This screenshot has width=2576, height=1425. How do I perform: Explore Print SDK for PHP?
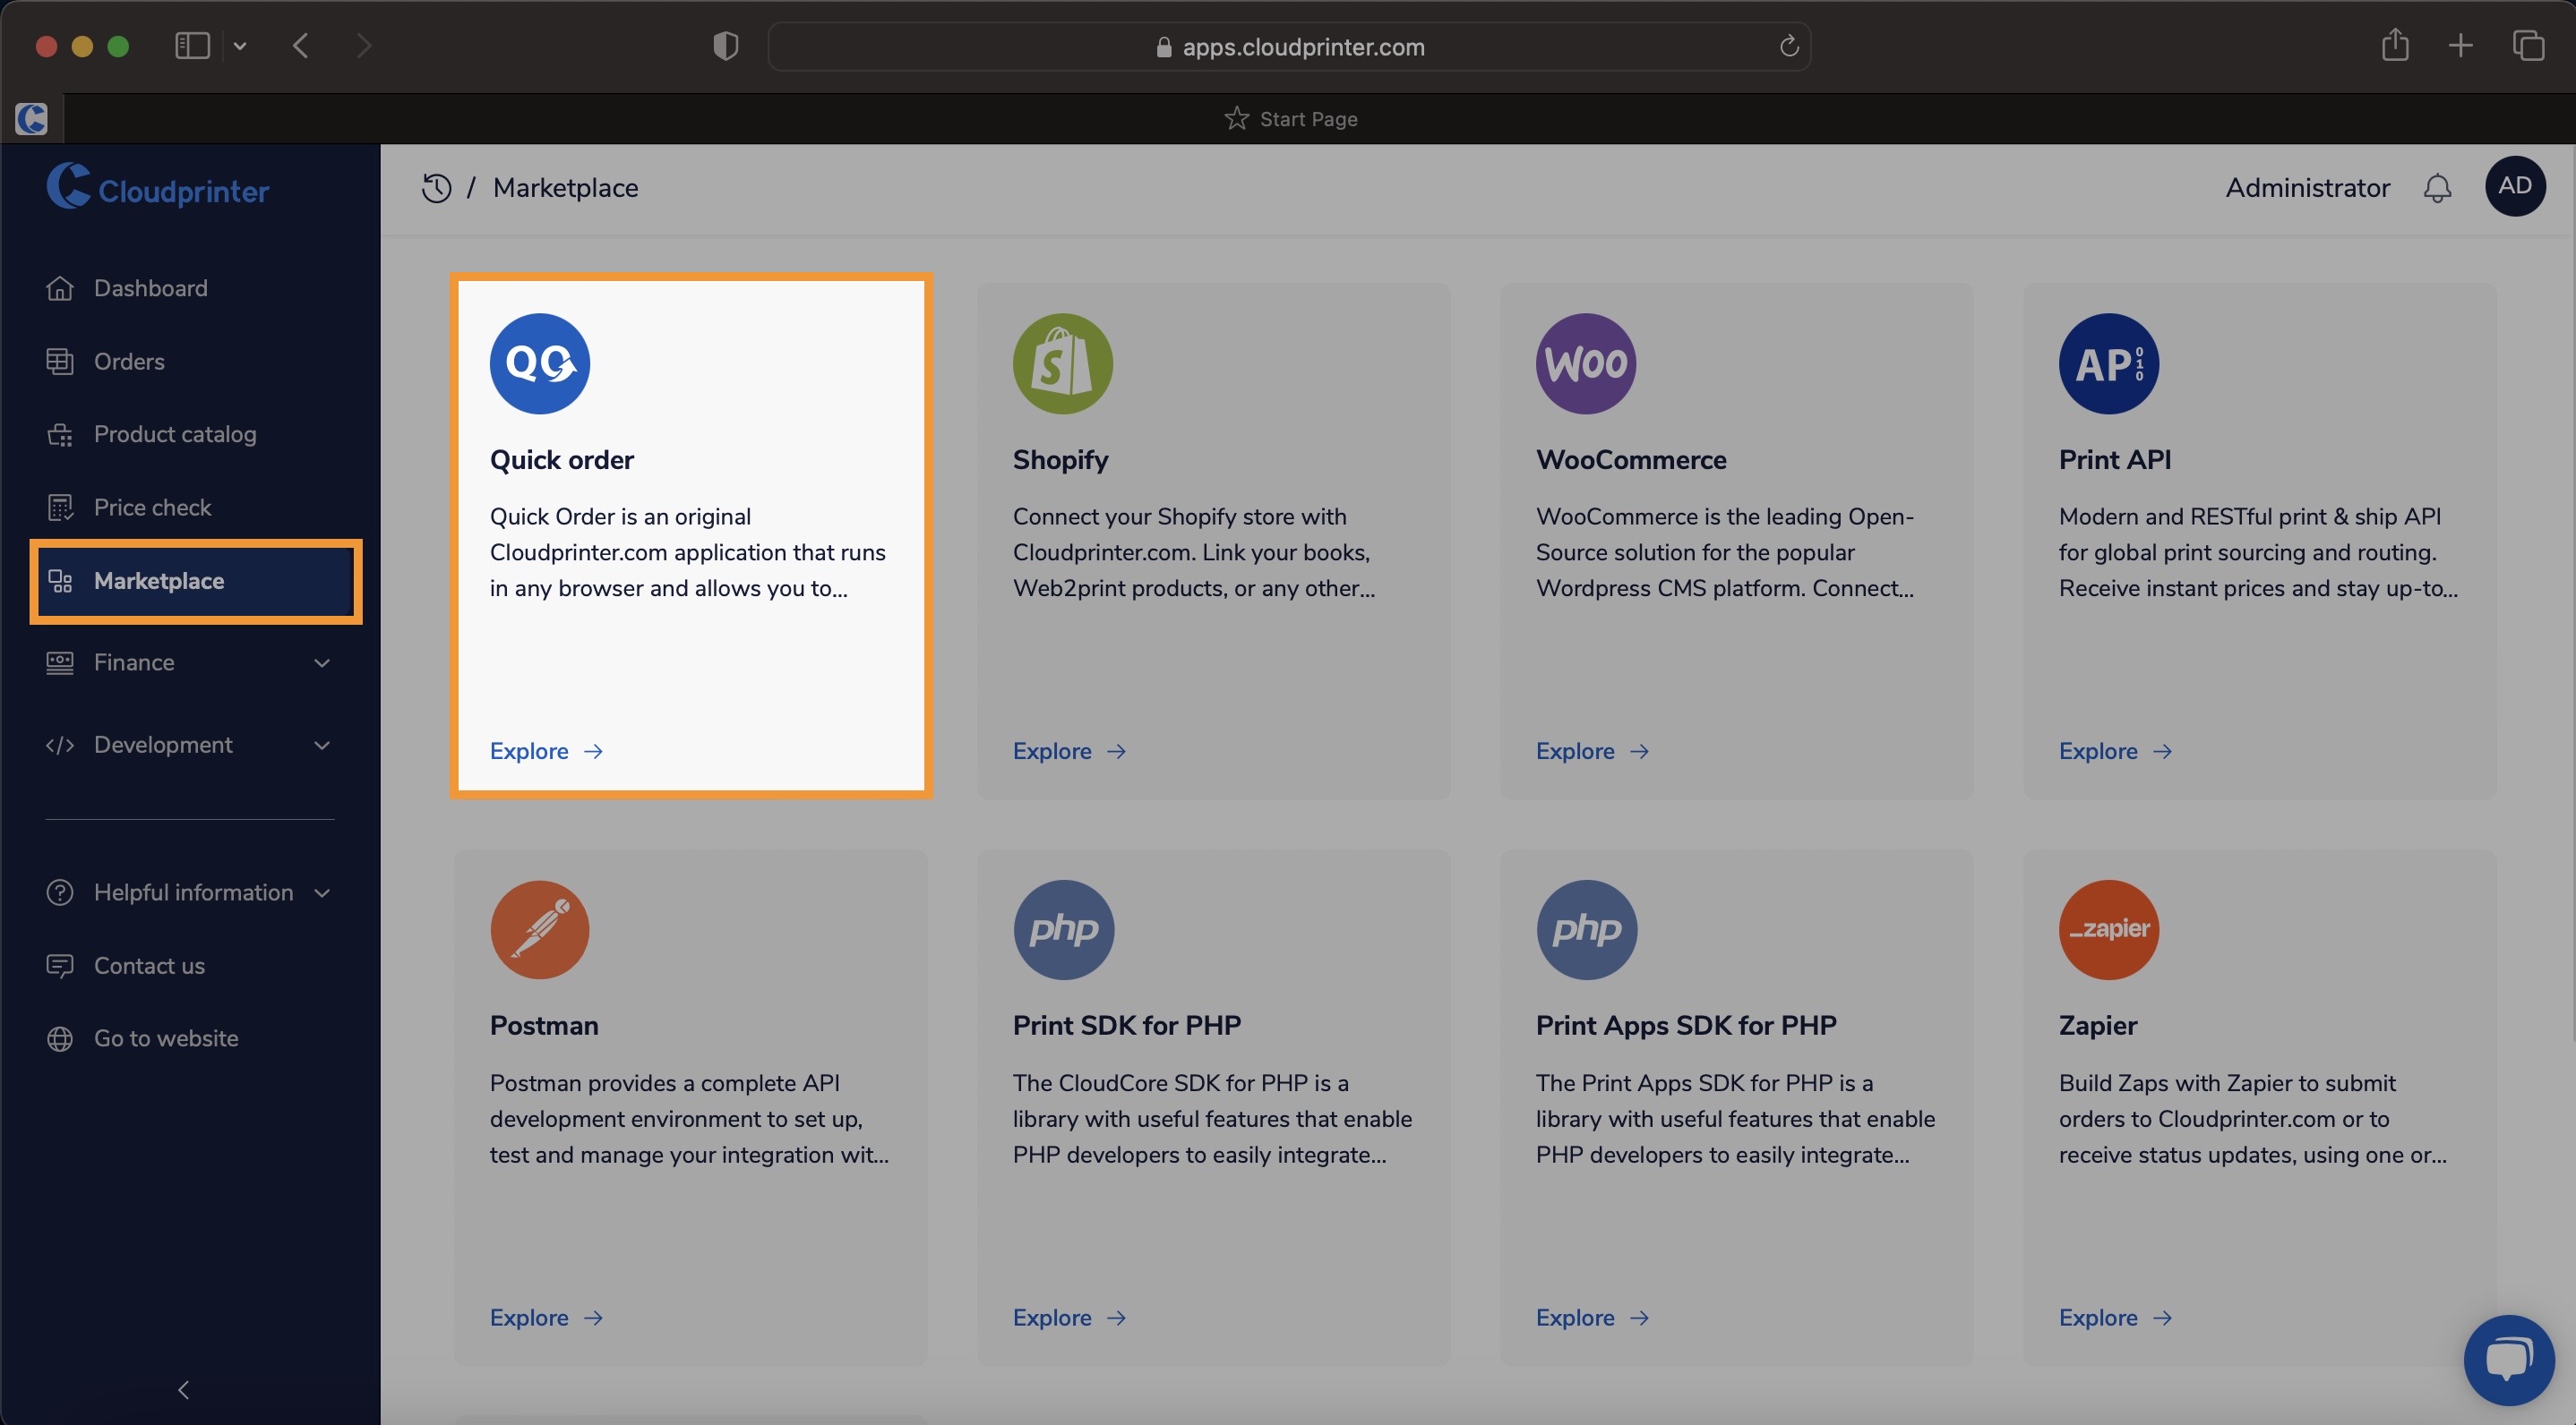tap(1070, 1318)
